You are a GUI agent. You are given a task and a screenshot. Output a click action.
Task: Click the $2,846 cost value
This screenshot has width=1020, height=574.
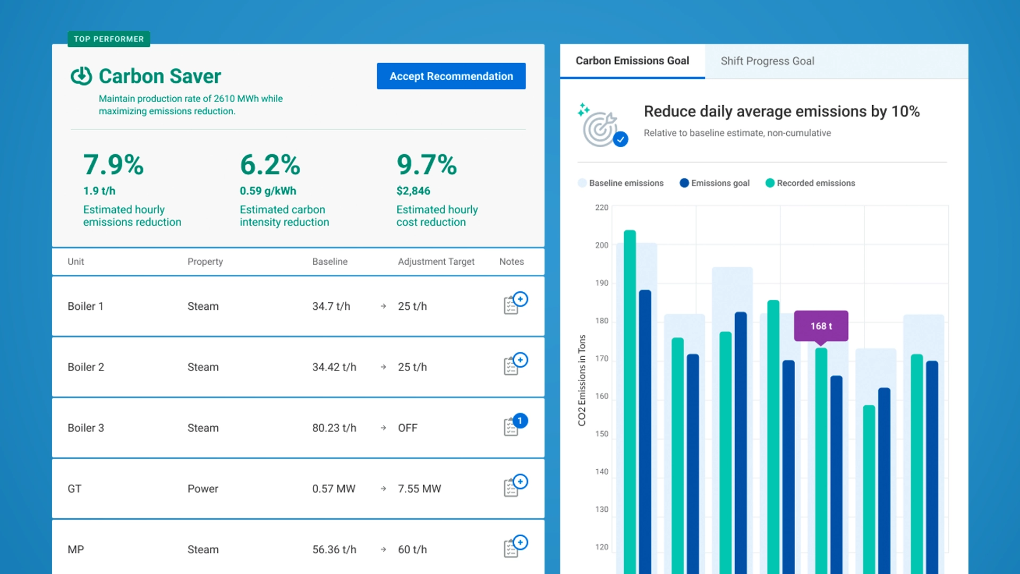point(413,191)
